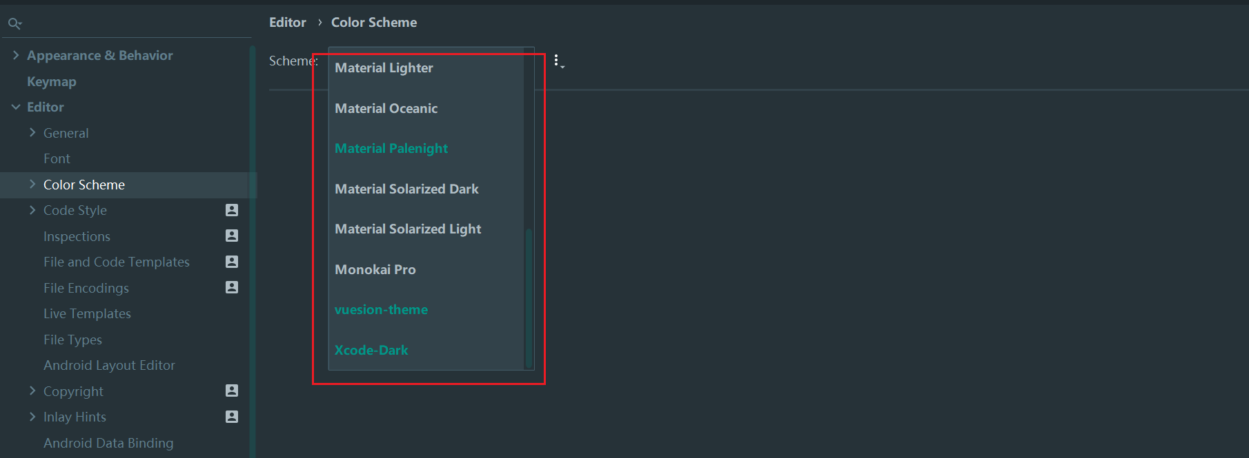The image size is (1249, 458).
Task: Go to the Live Templates settings
Action: click(87, 313)
